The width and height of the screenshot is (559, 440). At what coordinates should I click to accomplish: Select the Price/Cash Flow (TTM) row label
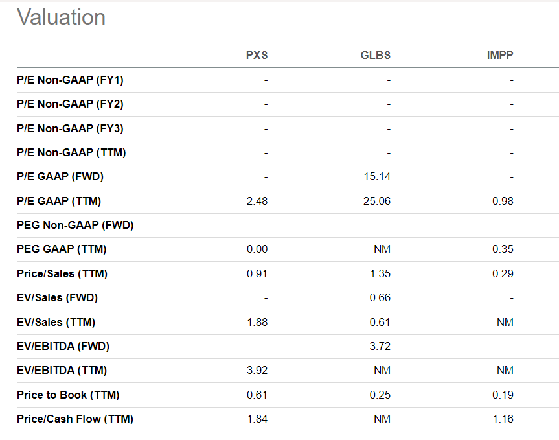coord(75,419)
